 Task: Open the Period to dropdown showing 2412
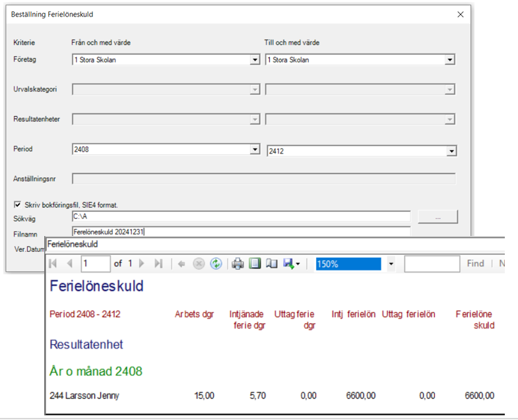[451, 151]
